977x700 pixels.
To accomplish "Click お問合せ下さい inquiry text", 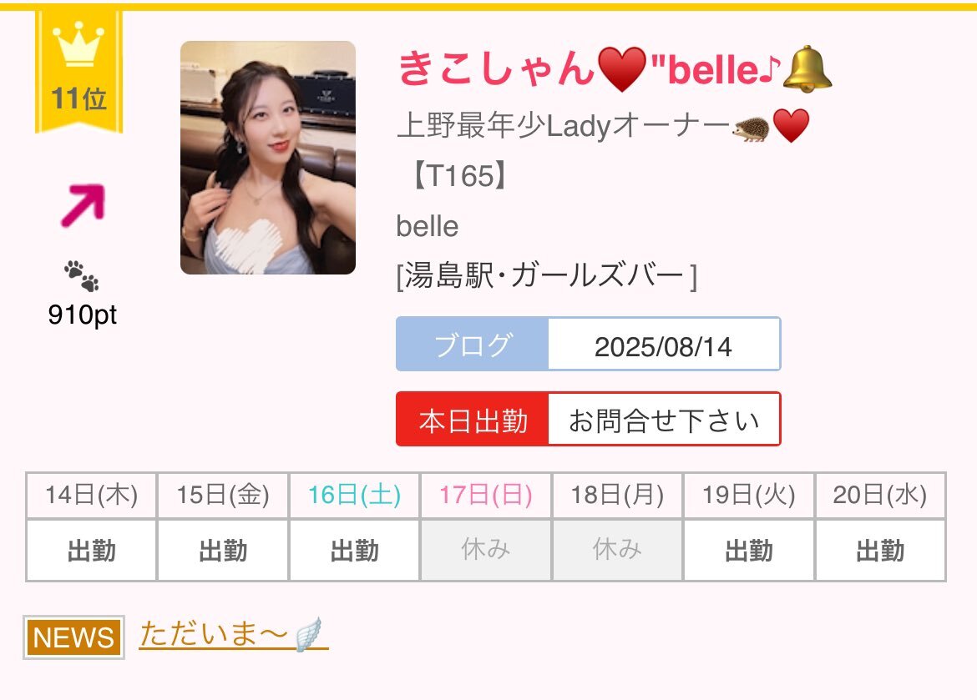I will pos(664,421).
